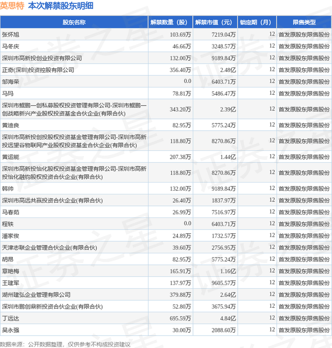Viewport: 332px width, 348px height.
Task: Click the 解禁市值（元） column header
Action: (215, 22)
